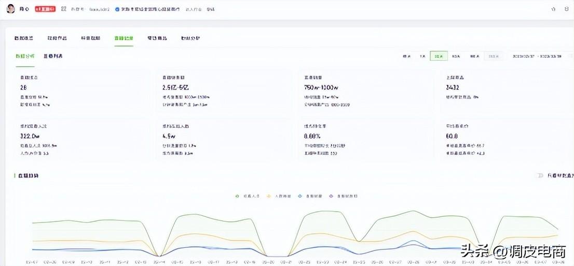This screenshot has height=266, width=574.
Task: Click the first icon at header top right
Action: click(553, 9)
